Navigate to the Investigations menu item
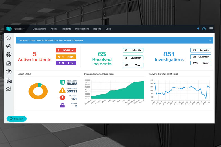 point(82,29)
